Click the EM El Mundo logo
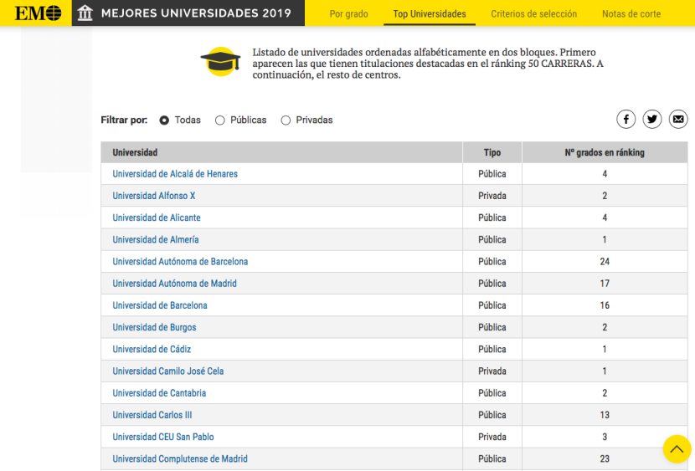The width and height of the screenshot is (695, 471). (39, 13)
